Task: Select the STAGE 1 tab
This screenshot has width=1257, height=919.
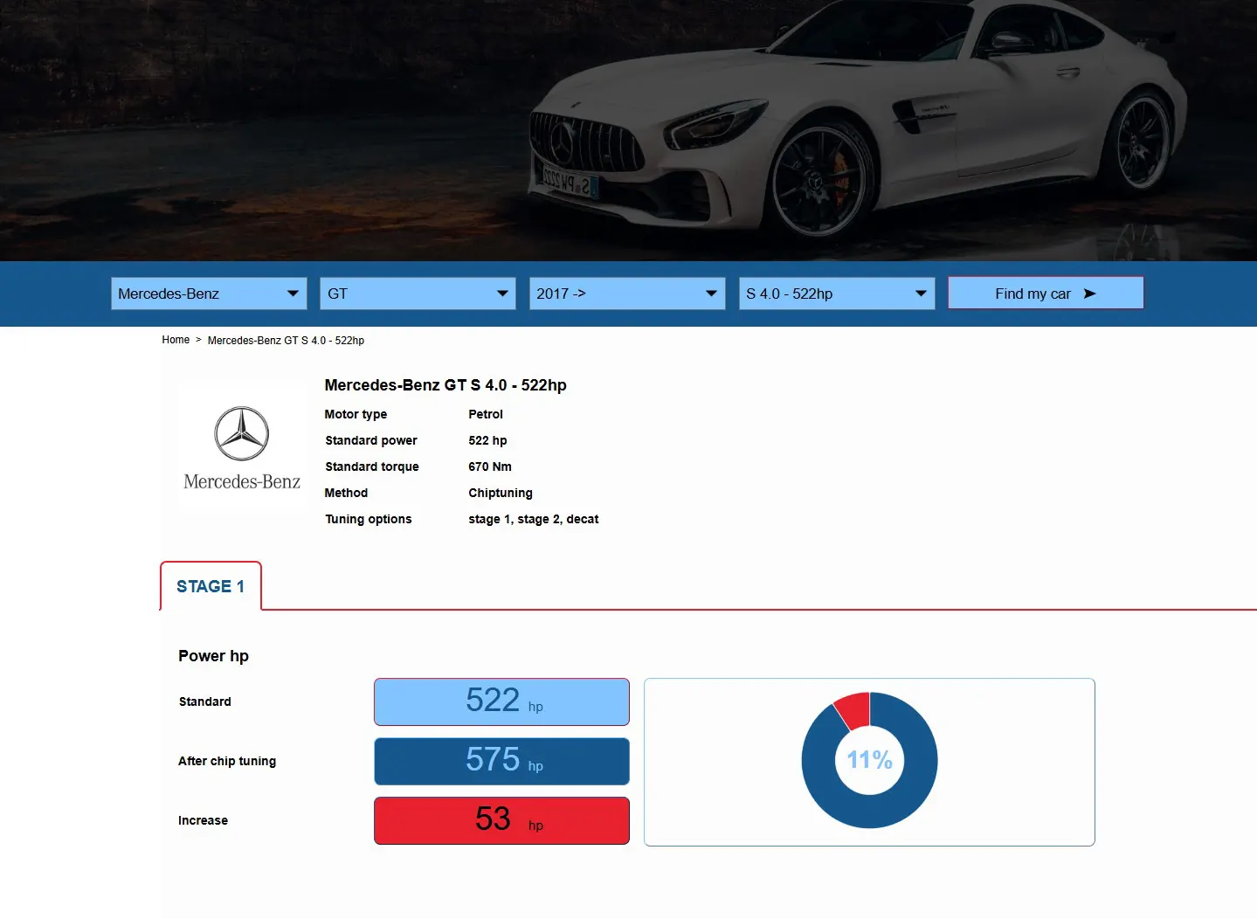Action: click(210, 586)
